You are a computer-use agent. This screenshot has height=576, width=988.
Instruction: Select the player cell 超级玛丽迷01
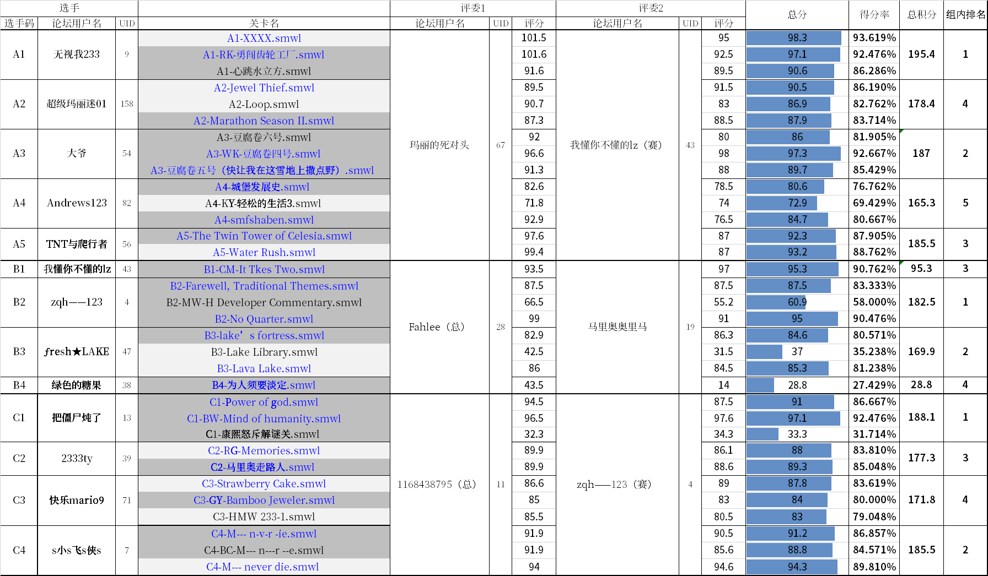tap(77, 104)
